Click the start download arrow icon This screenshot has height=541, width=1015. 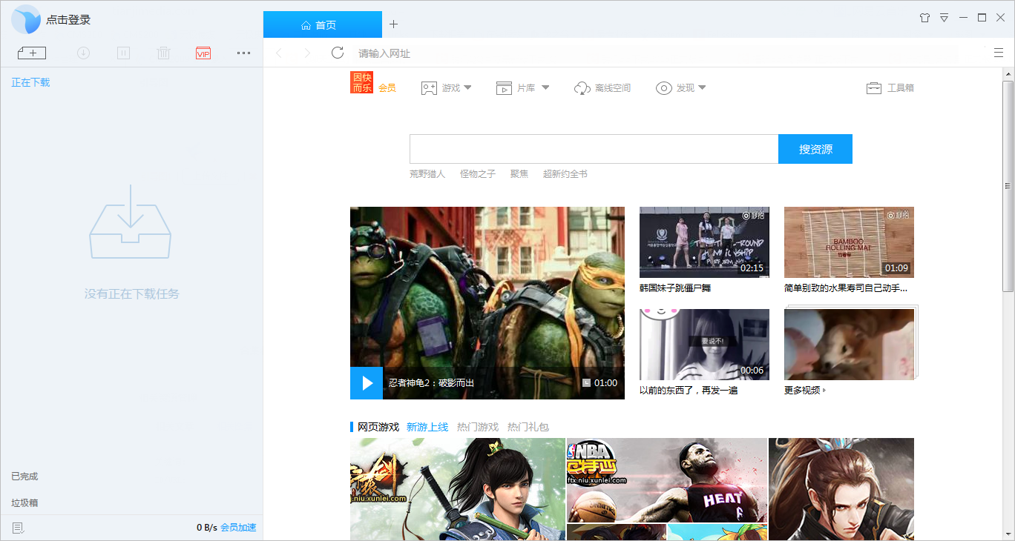tap(84, 53)
